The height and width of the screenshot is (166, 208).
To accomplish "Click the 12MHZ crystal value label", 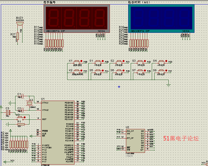I will tap(33, 107).
